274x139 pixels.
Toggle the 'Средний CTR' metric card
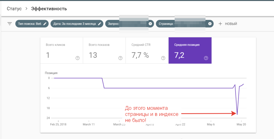coord(147,50)
